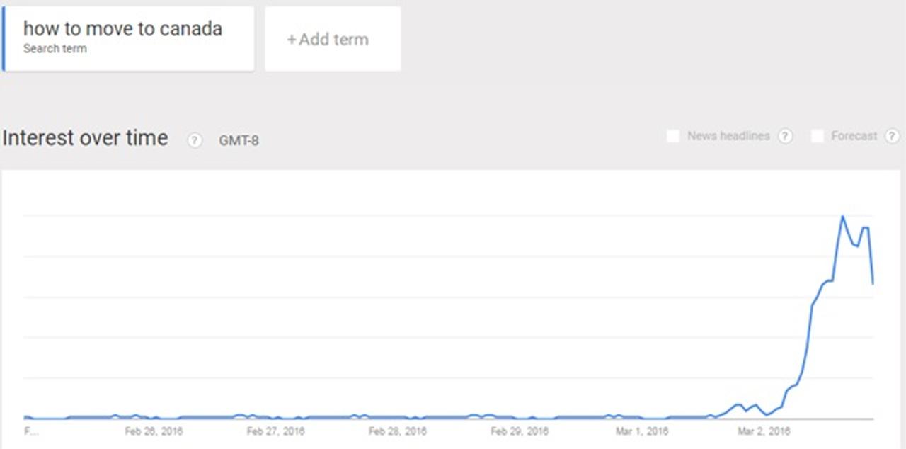
Task: Click the Interest over time heading
Action: [86, 138]
